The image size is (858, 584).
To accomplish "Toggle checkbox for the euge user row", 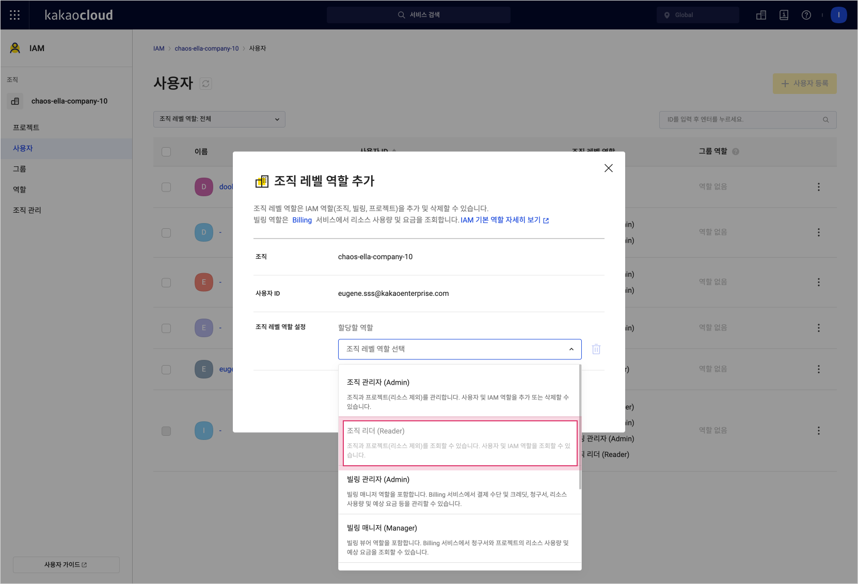I will [166, 370].
